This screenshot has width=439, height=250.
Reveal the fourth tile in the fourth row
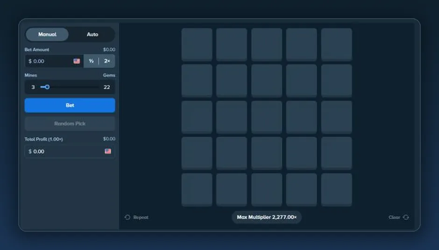[x=302, y=153]
